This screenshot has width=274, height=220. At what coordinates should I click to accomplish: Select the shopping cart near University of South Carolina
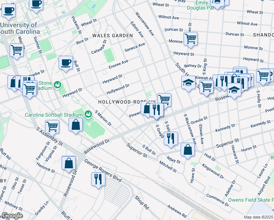16,50
